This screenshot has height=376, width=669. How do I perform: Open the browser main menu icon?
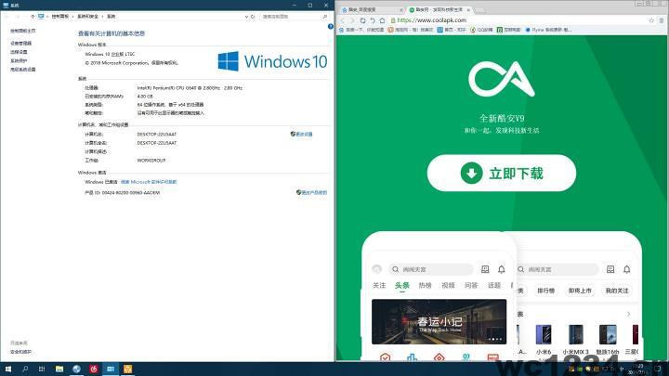point(662,20)
